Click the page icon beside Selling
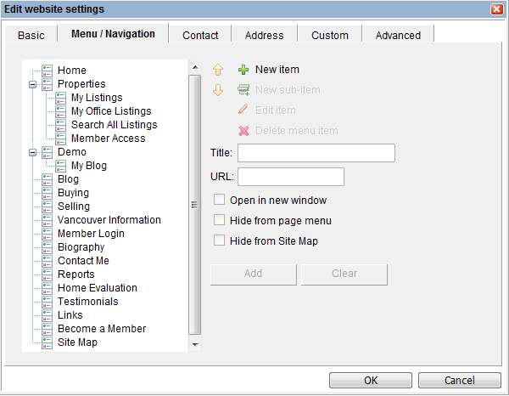This screenshot has width=509, height=396. coord(47,206)
